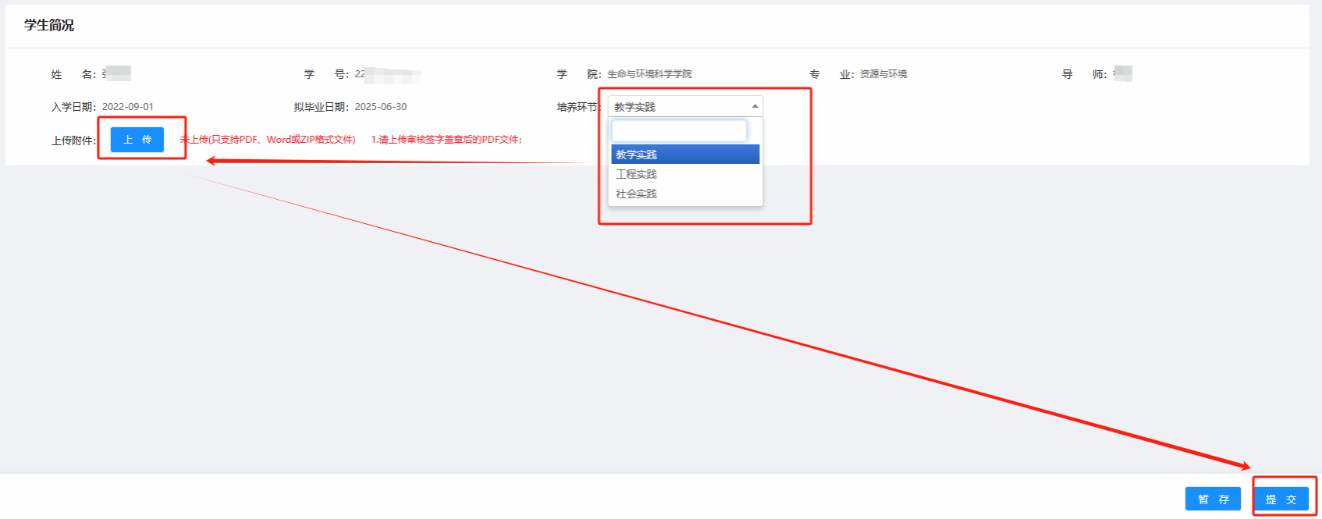Click the 生命与环境科学学院 college text

click(649, 74)
